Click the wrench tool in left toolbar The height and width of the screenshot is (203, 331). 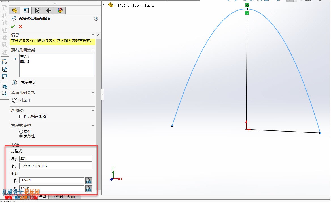click(x=5, y=69)
